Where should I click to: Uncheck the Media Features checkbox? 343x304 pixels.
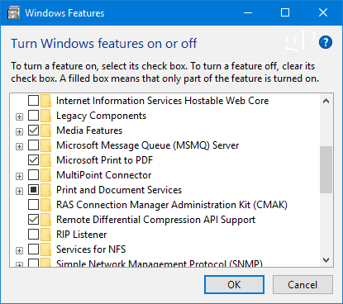pyautogui.click(x=33, y=131)
